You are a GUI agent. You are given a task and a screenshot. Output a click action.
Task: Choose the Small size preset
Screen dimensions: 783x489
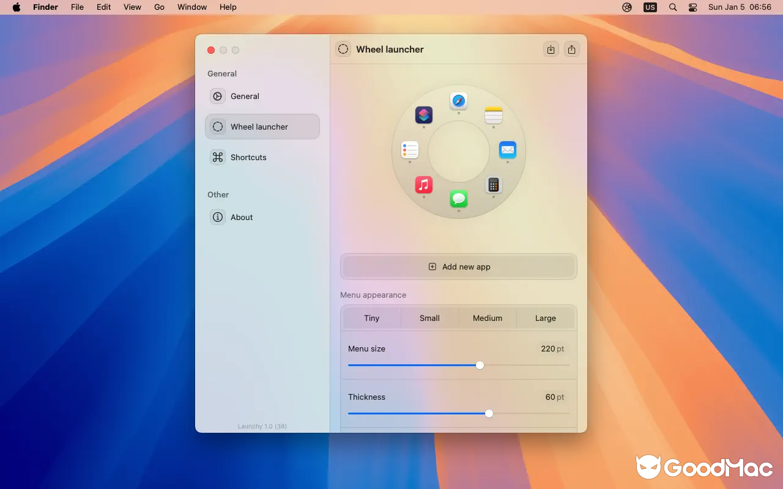click(x=429, y=318)
